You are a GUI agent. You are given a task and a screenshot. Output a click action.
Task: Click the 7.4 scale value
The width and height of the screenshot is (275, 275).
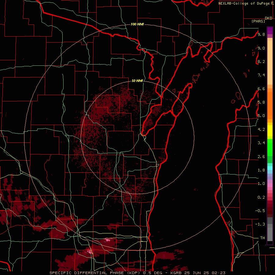pyautogui.click(x=261, y=75)
